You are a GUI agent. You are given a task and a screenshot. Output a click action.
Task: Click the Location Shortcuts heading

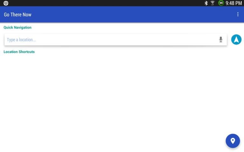pos(19,52)
